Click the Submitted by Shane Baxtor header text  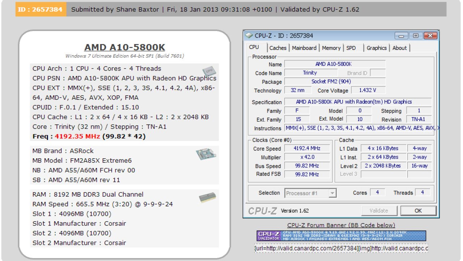point(115,9)
